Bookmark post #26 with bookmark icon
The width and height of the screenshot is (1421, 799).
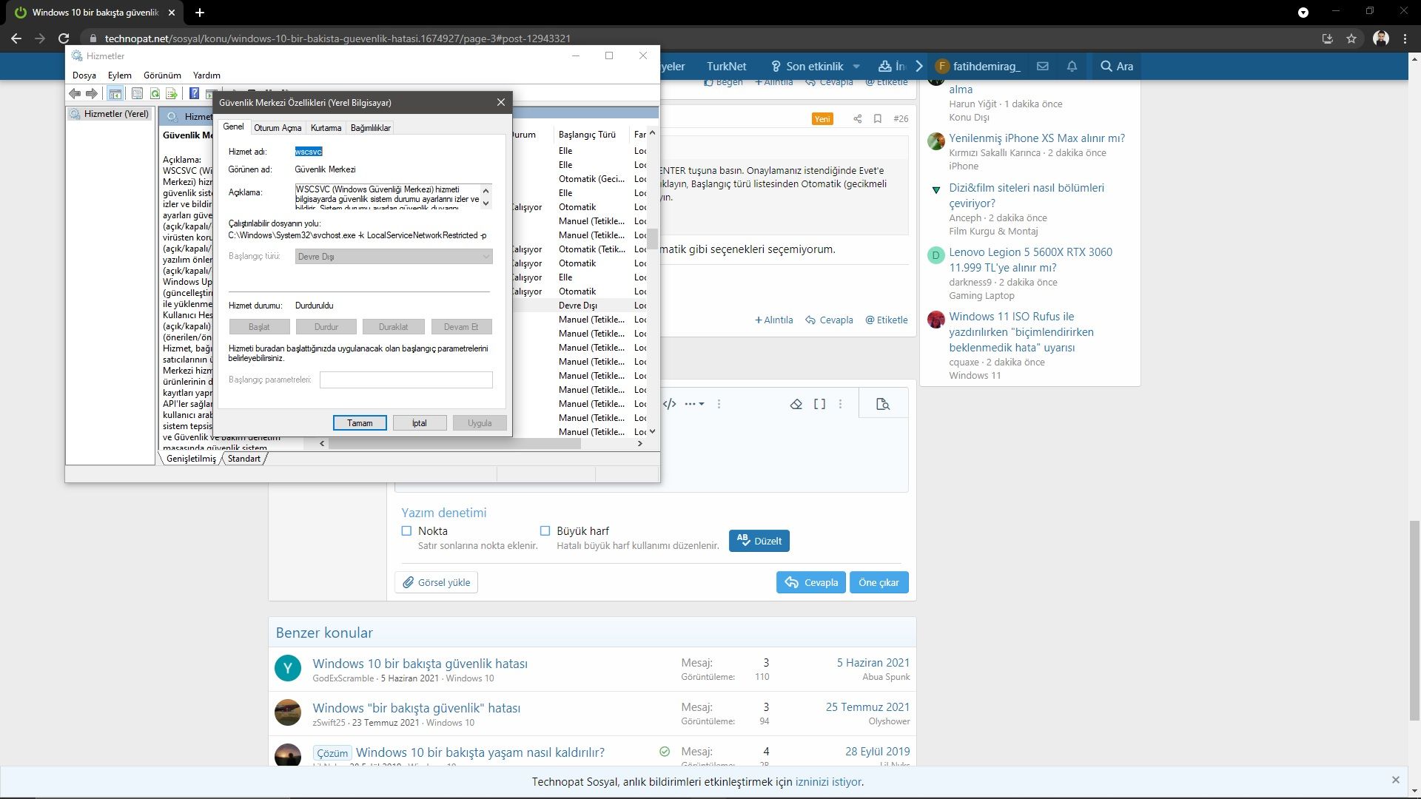pos(878,118)
